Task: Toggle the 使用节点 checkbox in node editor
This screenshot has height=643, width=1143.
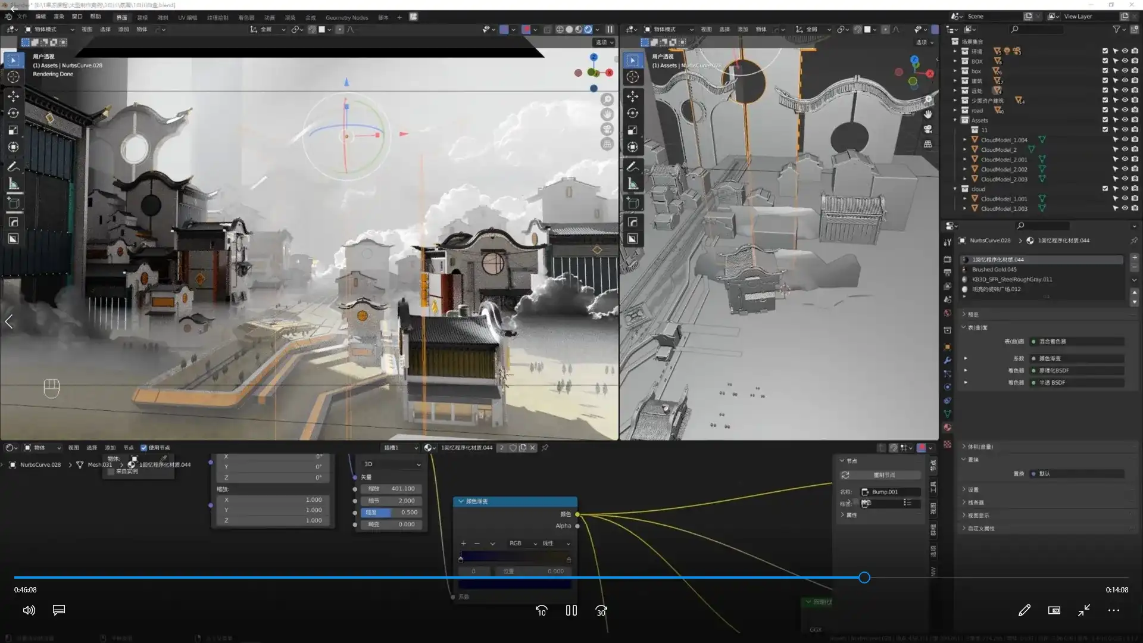Action: pos(143,448)
